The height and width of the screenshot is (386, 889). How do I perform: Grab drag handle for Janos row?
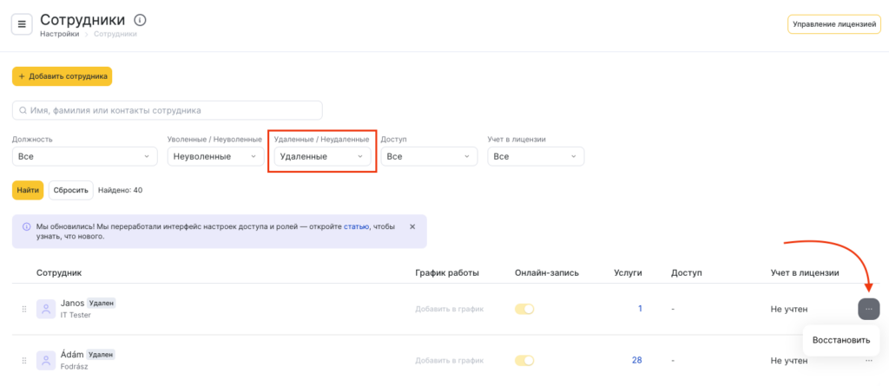pos(23,309)
